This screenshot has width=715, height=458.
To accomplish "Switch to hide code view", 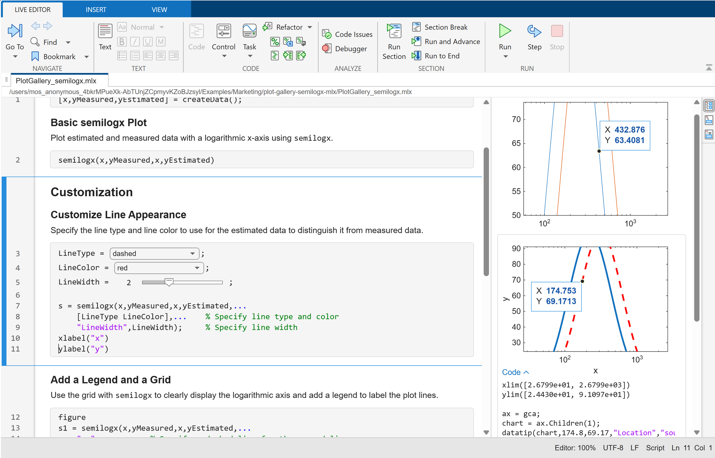I will [x=708, y=134].
